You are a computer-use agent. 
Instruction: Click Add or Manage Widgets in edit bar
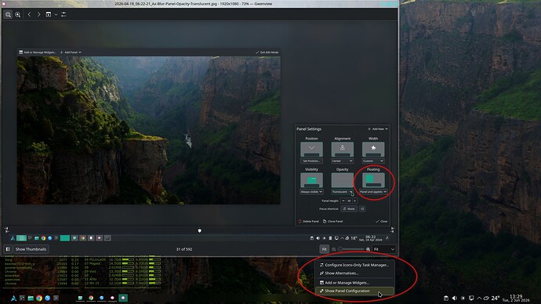38,52
